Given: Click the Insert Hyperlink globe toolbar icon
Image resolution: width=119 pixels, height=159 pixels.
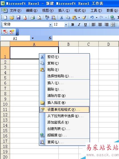Looking at the screenshot, I should pos(113,18).
